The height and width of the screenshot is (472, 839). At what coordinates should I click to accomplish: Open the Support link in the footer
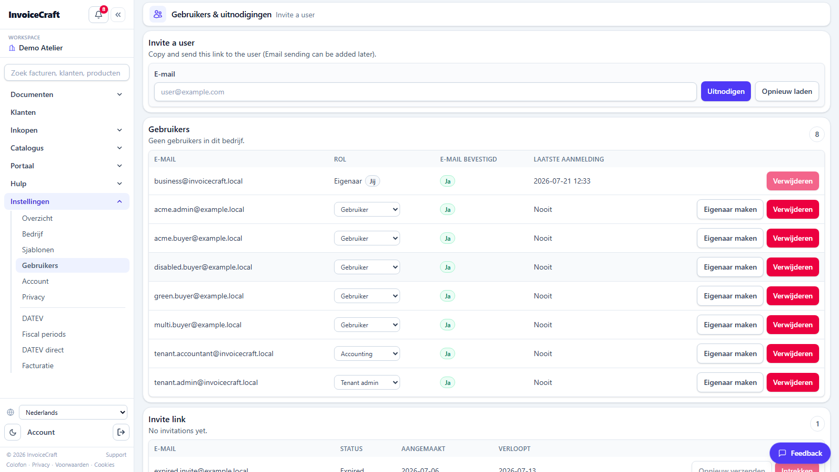coord(116,455)
